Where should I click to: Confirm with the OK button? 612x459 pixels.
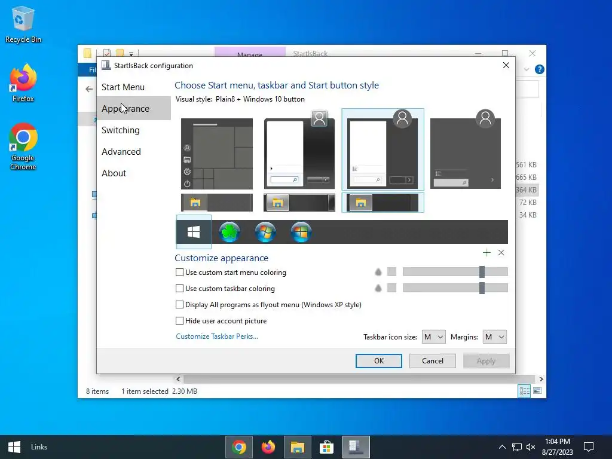coord(378,361)
